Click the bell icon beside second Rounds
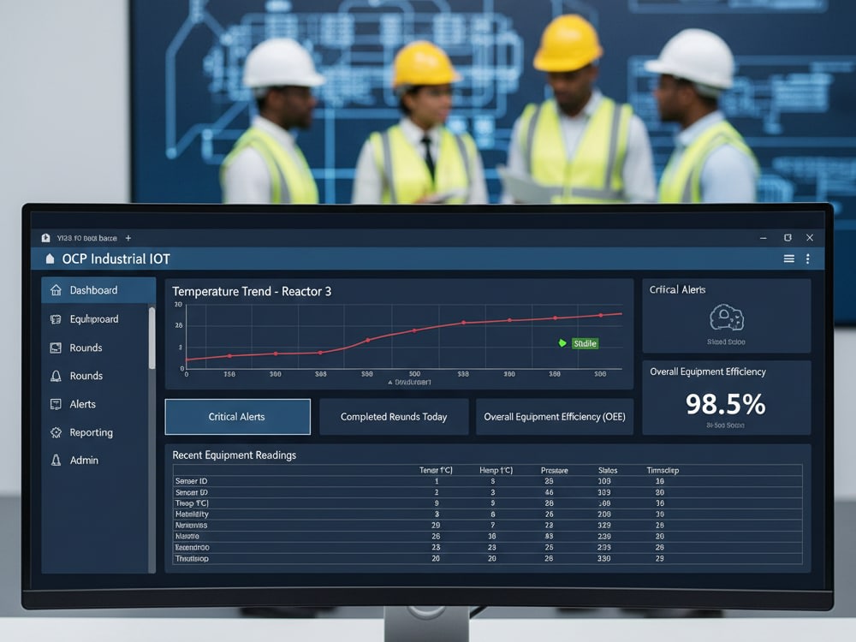 56,376
